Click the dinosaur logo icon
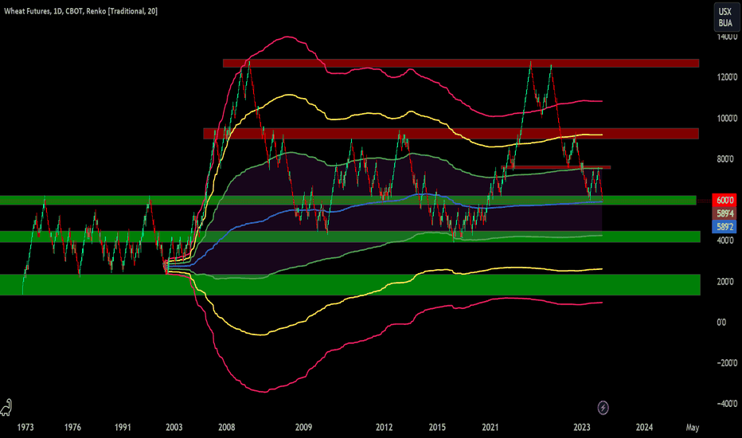 (6, 407)
